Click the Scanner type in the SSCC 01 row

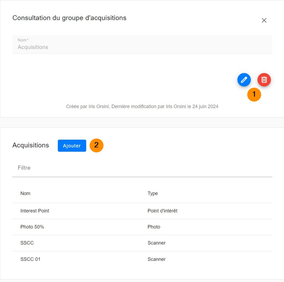[x=156, y=259]
